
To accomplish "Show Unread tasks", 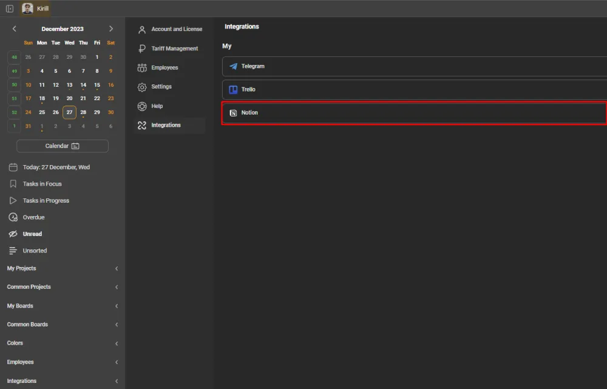I will click(x=32, y=234).
